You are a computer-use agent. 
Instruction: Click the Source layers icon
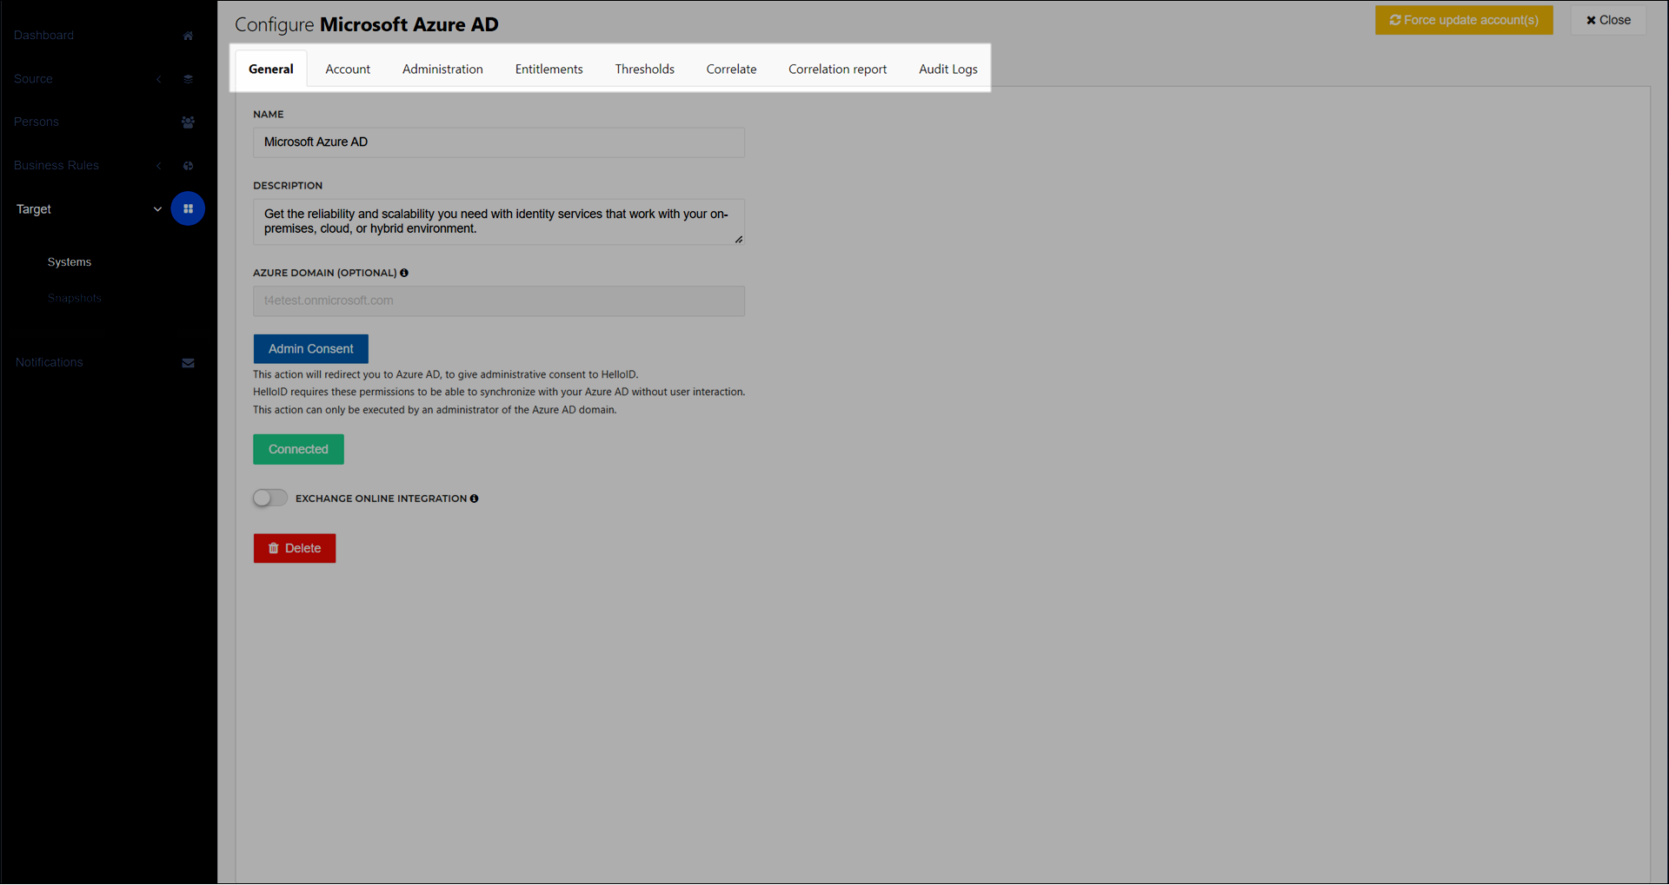click(x=188, y=79)
